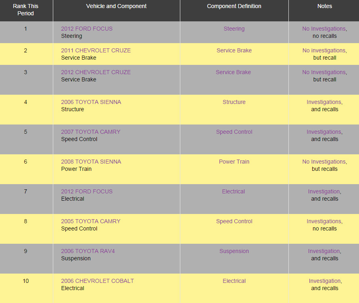
Task: Open the No investigations note link for rank 2
Action: coord(324,50)
